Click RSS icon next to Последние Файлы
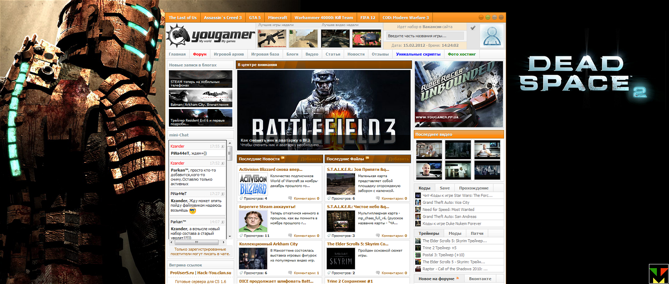 click(367, 158)
